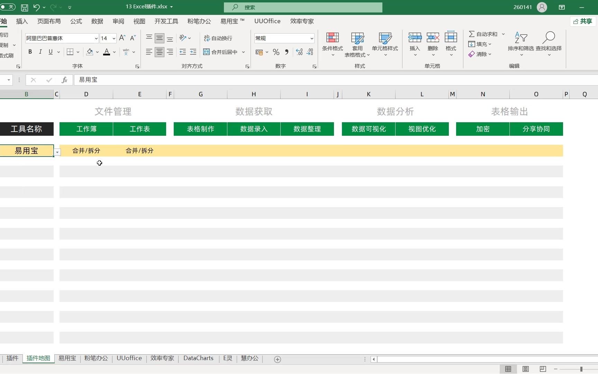Toggle the AutoSave switch
Image resolution: width=598 pixels, height=374 pixels.
(x=7, y=7)
